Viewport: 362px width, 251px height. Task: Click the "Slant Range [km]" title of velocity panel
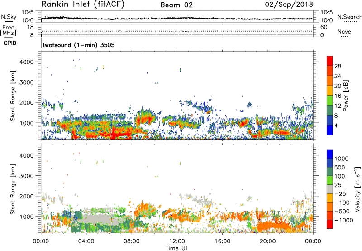tap(13, 189)
